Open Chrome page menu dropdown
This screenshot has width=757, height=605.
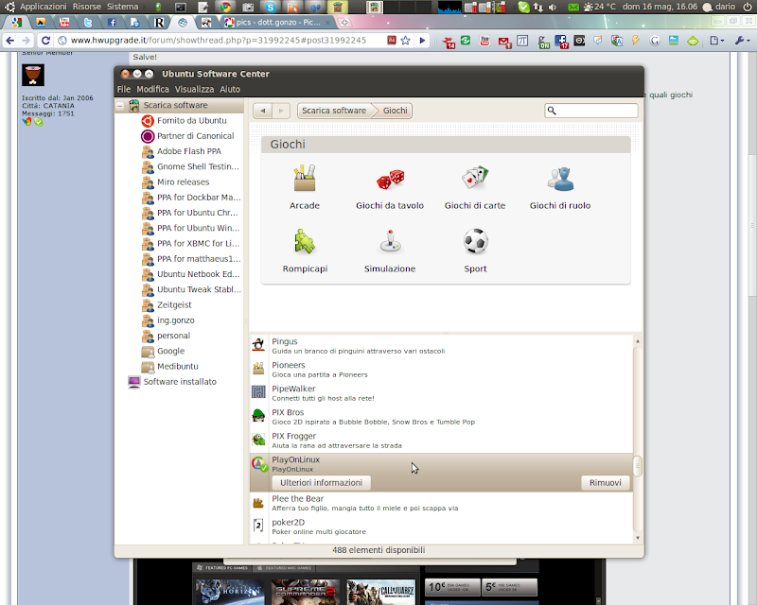point(717,41)
